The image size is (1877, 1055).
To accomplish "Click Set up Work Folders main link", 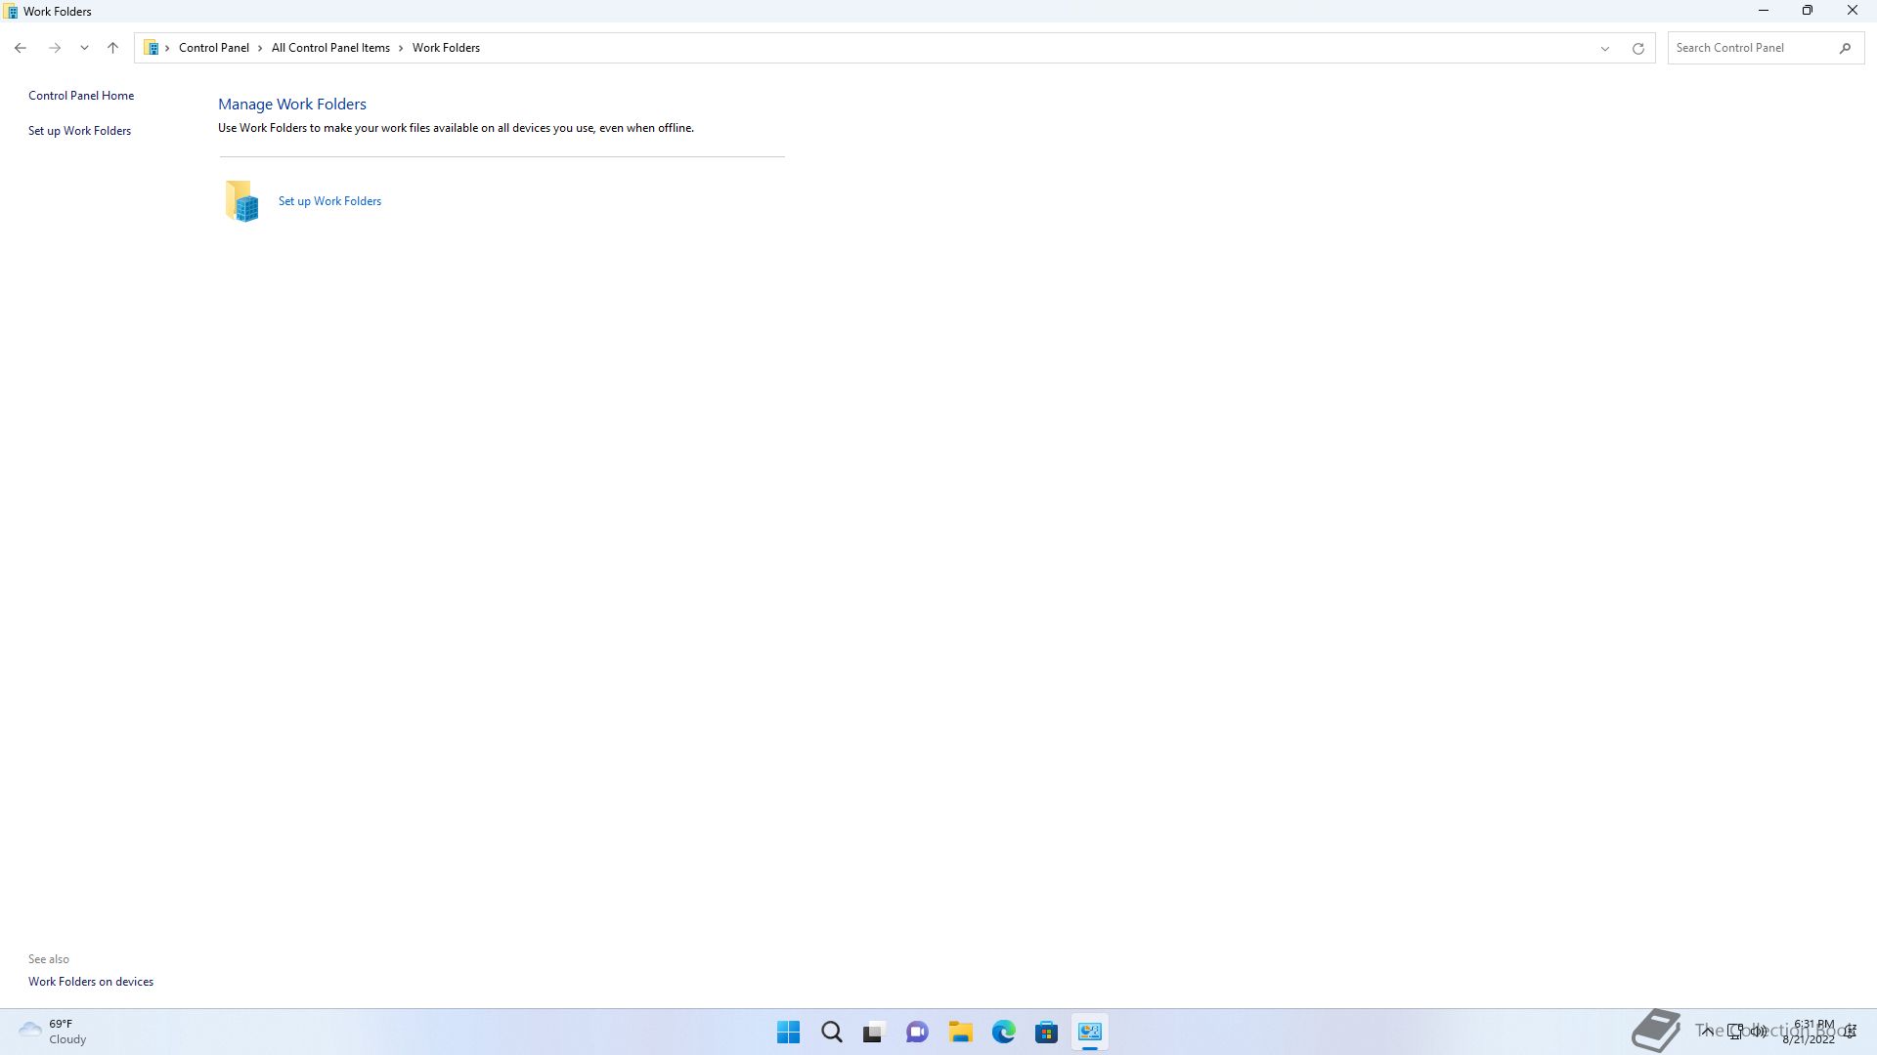I will click(x=329, y=201).
